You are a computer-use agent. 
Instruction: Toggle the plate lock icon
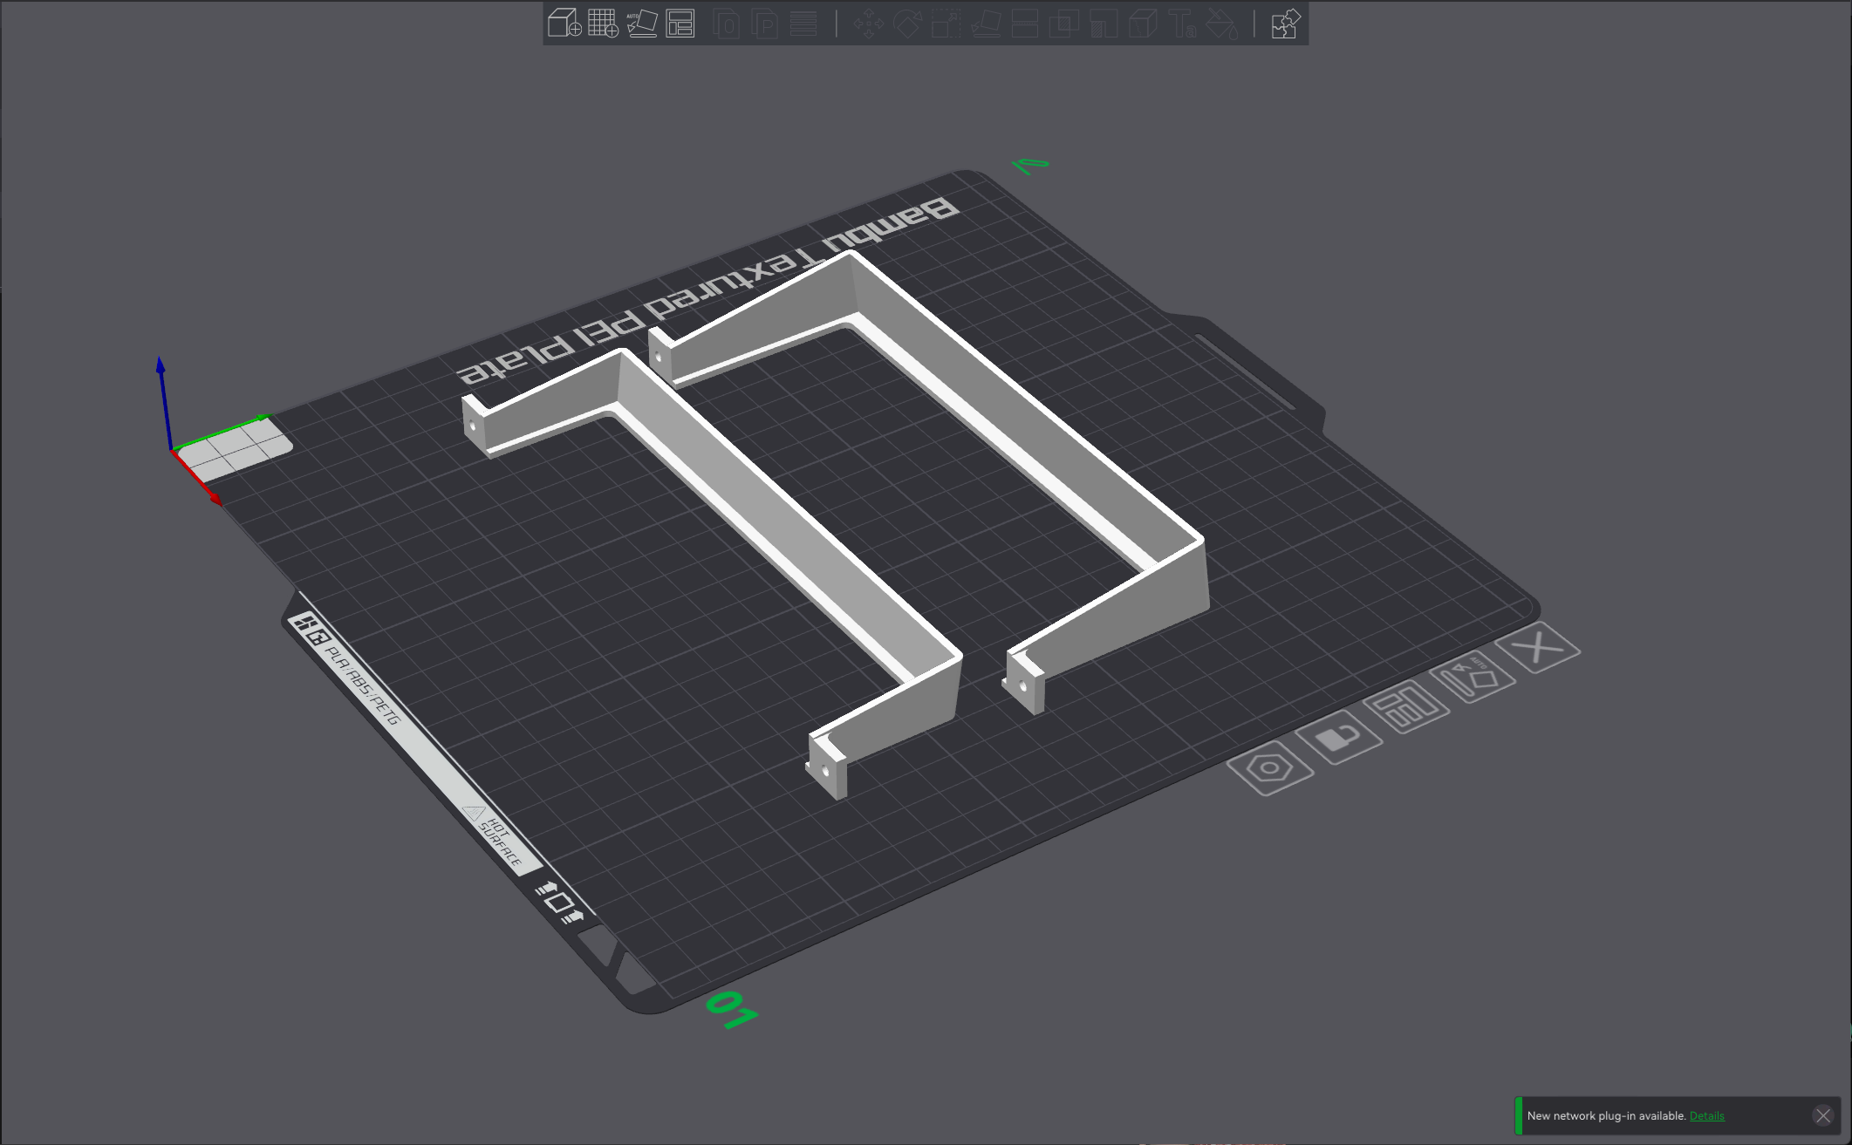1338,738
